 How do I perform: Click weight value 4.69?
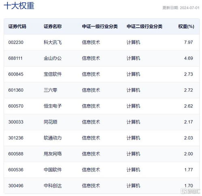click(189, 58)
